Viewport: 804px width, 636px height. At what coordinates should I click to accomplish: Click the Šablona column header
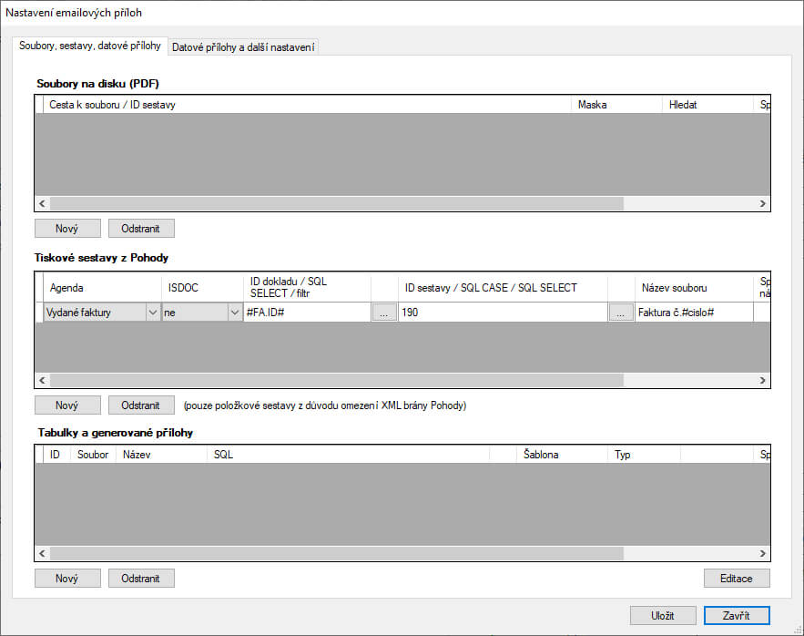[560, 454]
